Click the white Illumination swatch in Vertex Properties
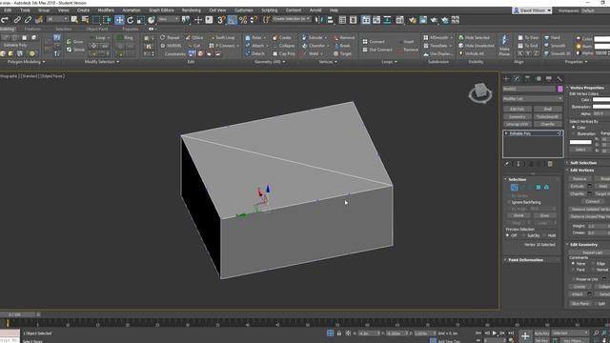The height and width of the screenshot is (343, 610). 601,107
